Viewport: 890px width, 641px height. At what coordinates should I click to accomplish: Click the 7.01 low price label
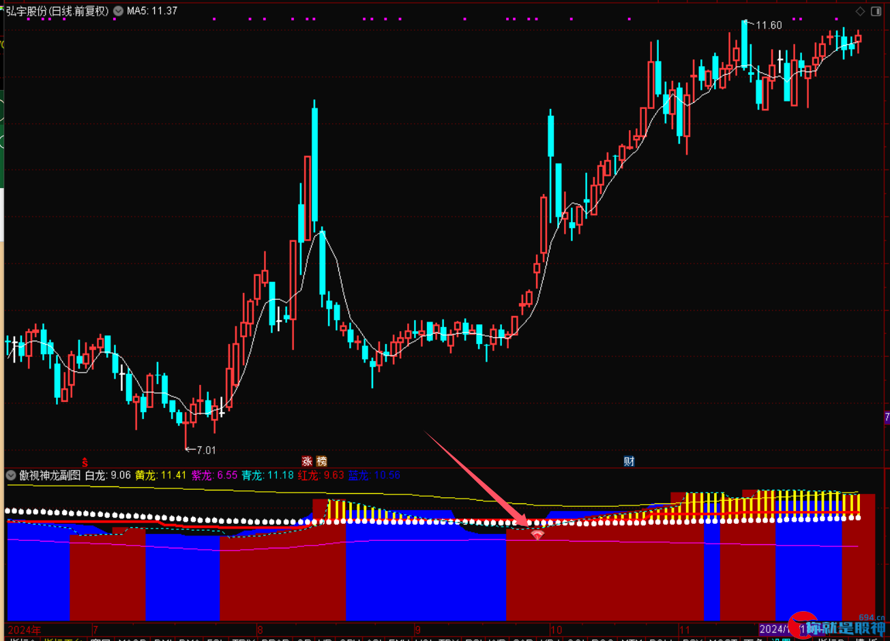pos(205,450)
